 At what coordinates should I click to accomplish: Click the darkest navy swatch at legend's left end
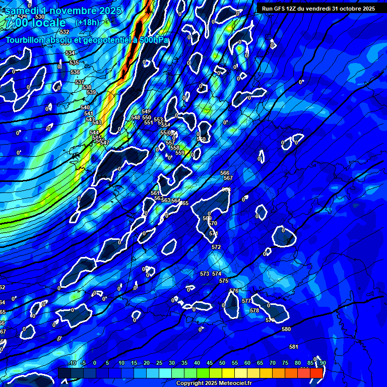[x=64, y=373]
